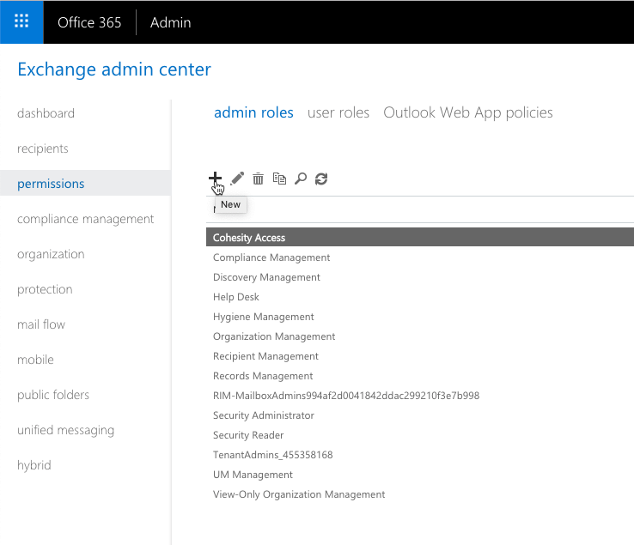Viewport: 634px width, 545px height.
Task: Click the Copy role group icon
Action: point(279,179)
